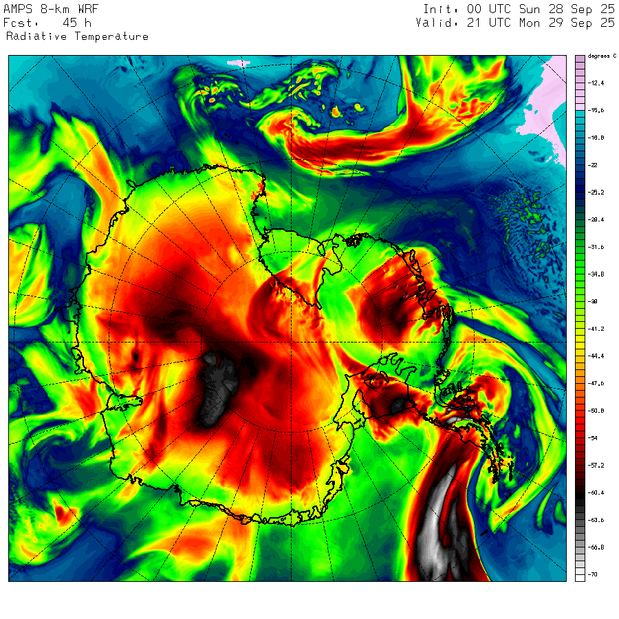The image size is (619, 619).
Task: Select the -12.4 colorbar label
Action: pos(596,83)
